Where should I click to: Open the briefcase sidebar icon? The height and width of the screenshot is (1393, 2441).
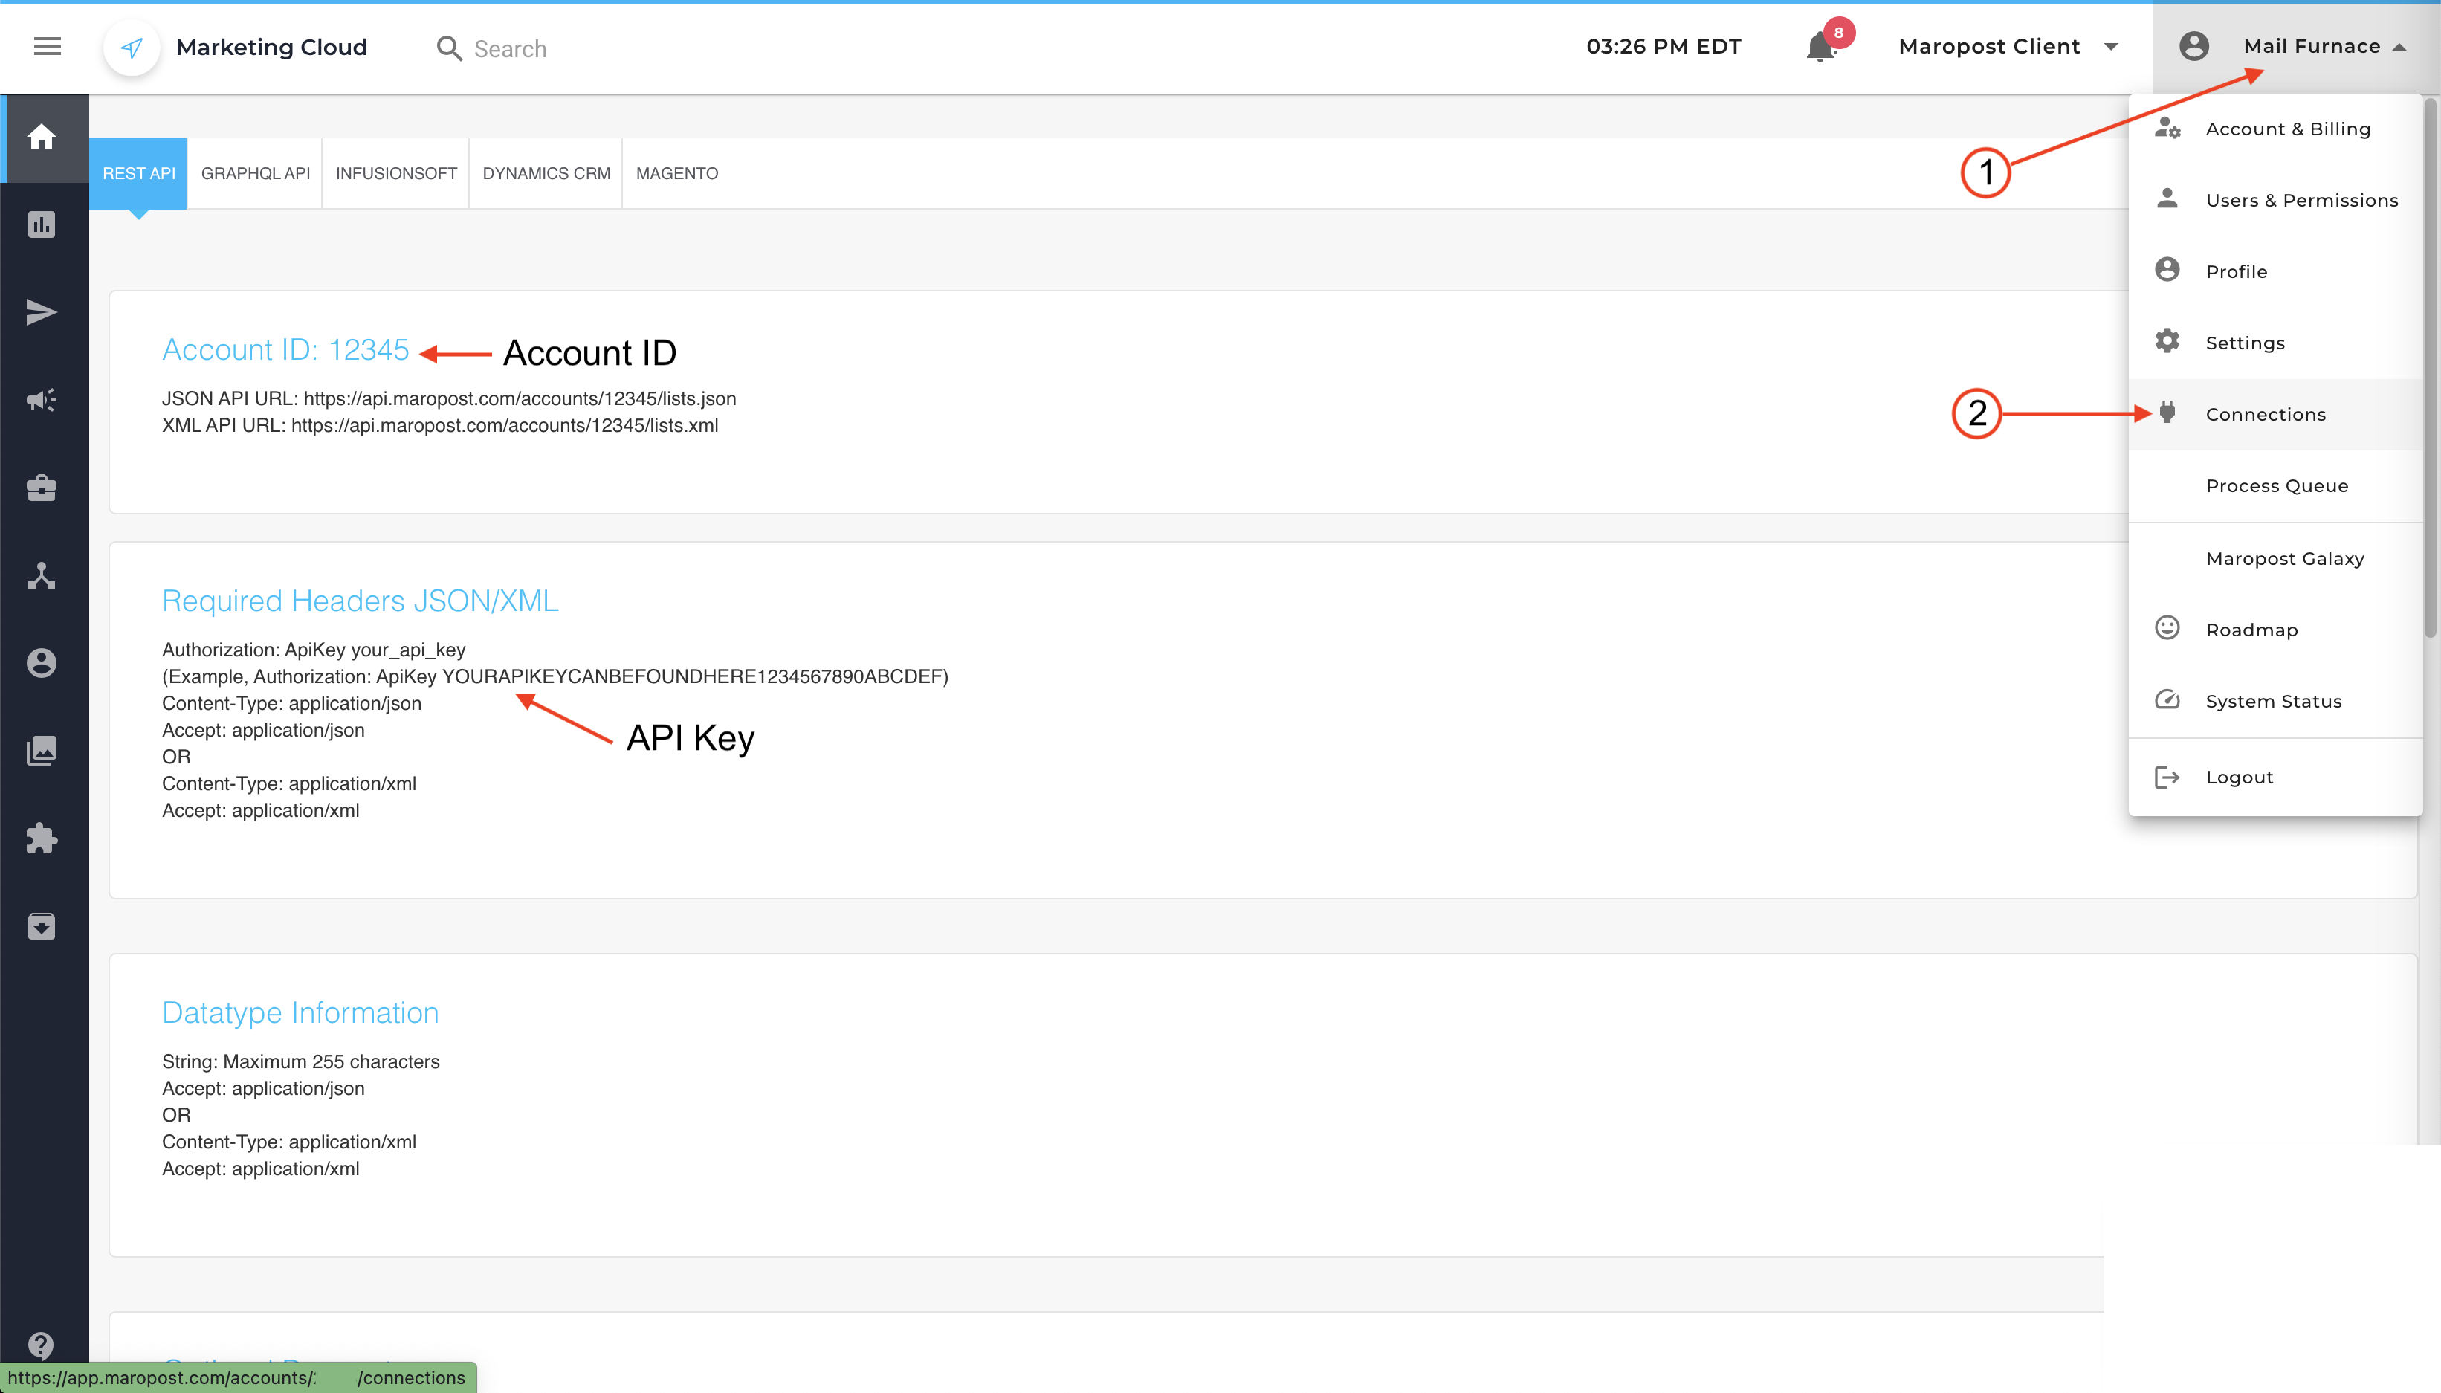pos(41,488)
